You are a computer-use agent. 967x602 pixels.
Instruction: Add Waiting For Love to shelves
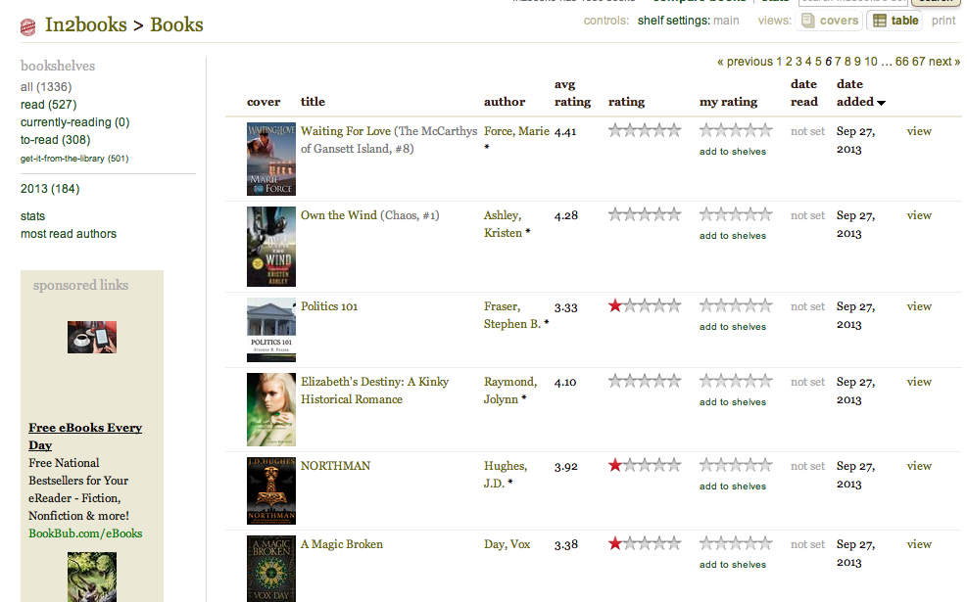(733, 152)
